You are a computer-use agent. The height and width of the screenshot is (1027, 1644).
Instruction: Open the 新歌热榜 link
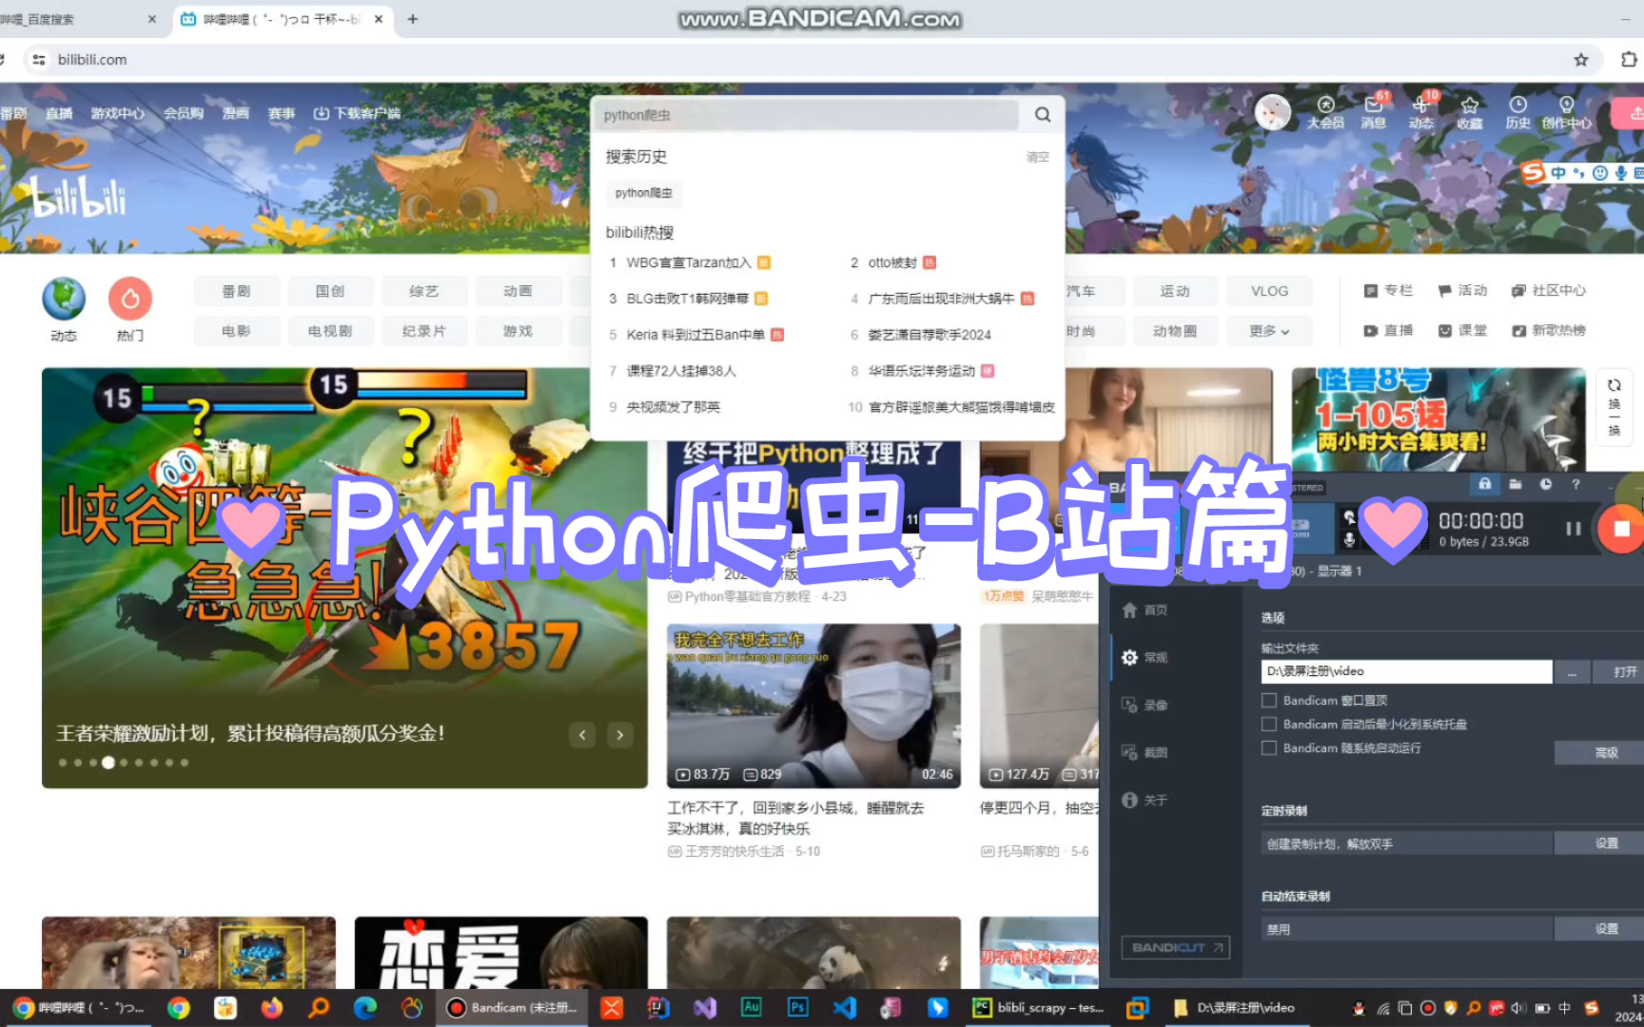1548,331
